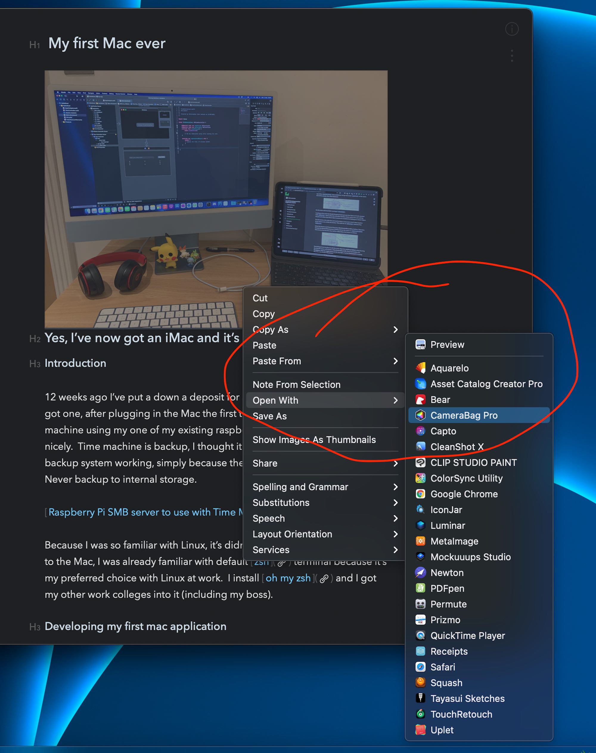Open with QuickTime Player icon
This screenshot has height=753, width=596.
click(420, 635)
